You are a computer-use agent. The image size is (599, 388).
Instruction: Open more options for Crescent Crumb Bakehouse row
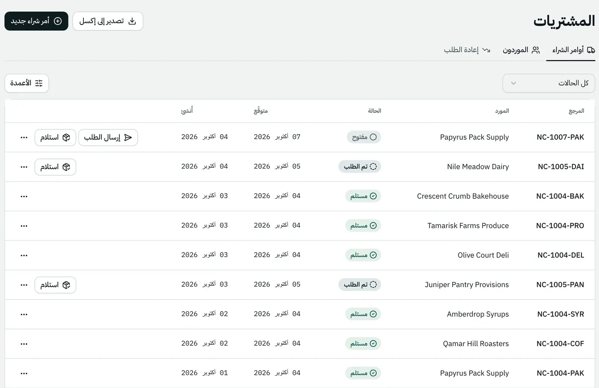click(x=24, y=197)
